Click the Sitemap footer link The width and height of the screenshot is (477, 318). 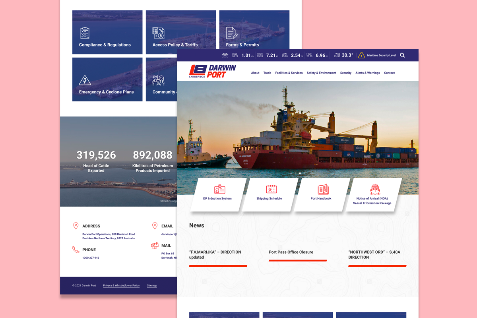pos(152,285)
